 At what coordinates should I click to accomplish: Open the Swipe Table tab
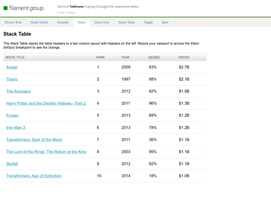click(126, 22)
